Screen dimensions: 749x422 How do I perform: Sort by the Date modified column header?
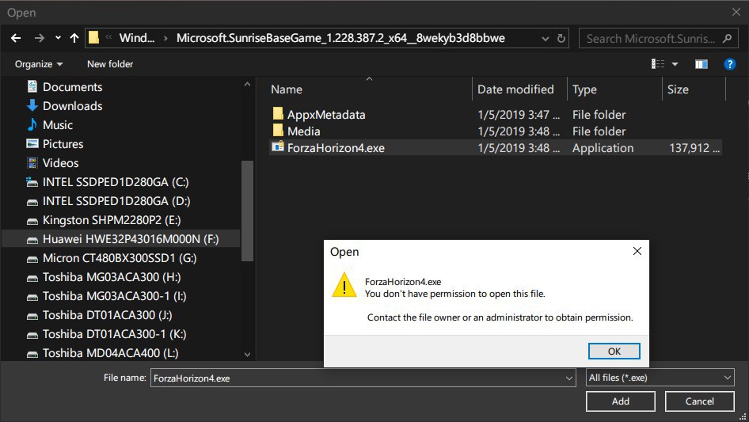click(515, 89)
